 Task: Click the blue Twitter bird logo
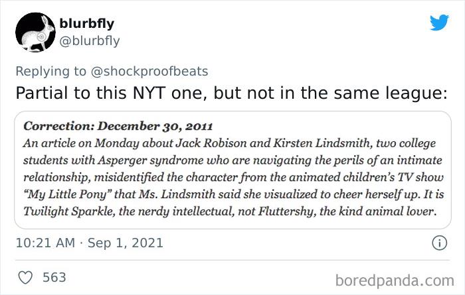click(439, 22)
